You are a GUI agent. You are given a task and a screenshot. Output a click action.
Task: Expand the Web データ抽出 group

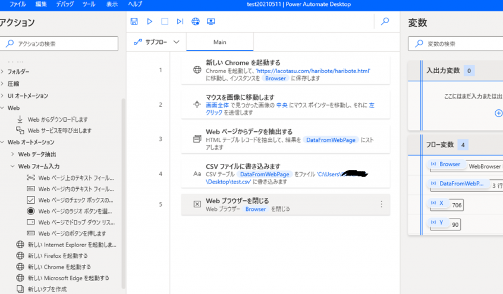pos(13,154)
